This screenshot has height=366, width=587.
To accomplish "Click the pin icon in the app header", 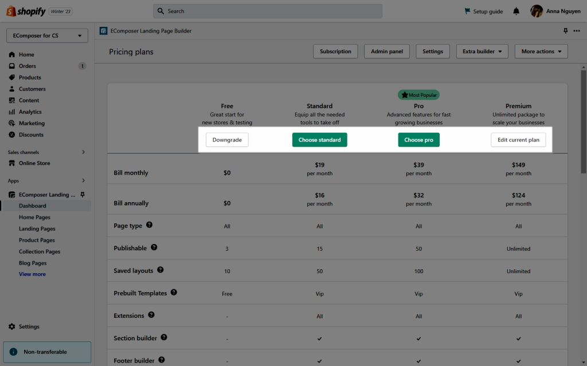I will (566, 31).
